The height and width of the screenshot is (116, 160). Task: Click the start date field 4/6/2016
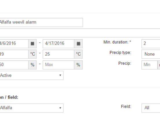pos(14,43)
